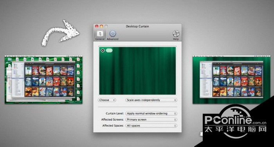
Task: Click the green curtain image preview
Action: (x=137, y=71)
